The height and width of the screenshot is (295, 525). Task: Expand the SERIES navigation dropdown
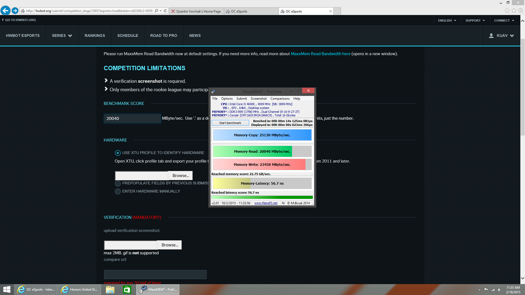click(x=62, y=36)
